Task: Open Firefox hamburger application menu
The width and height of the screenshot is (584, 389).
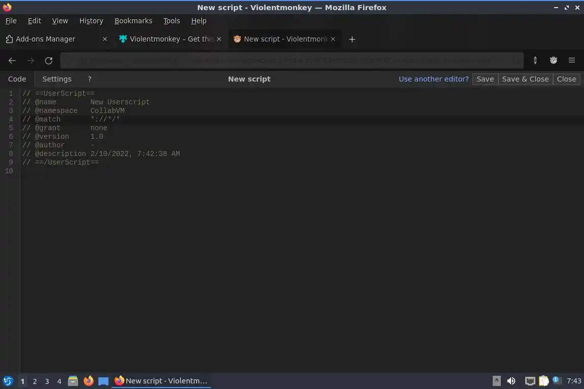Action: (x=572, y=60)
